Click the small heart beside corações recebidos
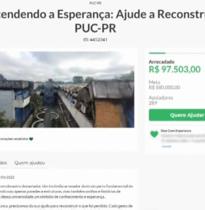Image resolution: width=205 pixels, height=210 pixels. pyautogui.click(x=31, y=139)
